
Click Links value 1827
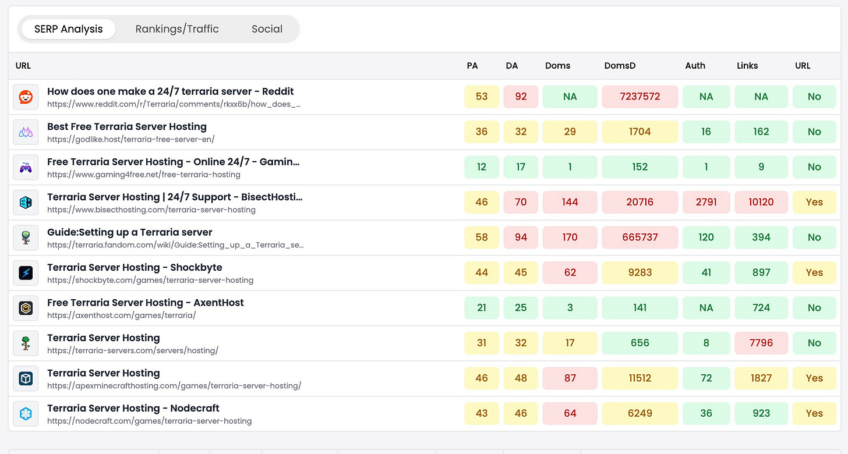click(761, 378)
